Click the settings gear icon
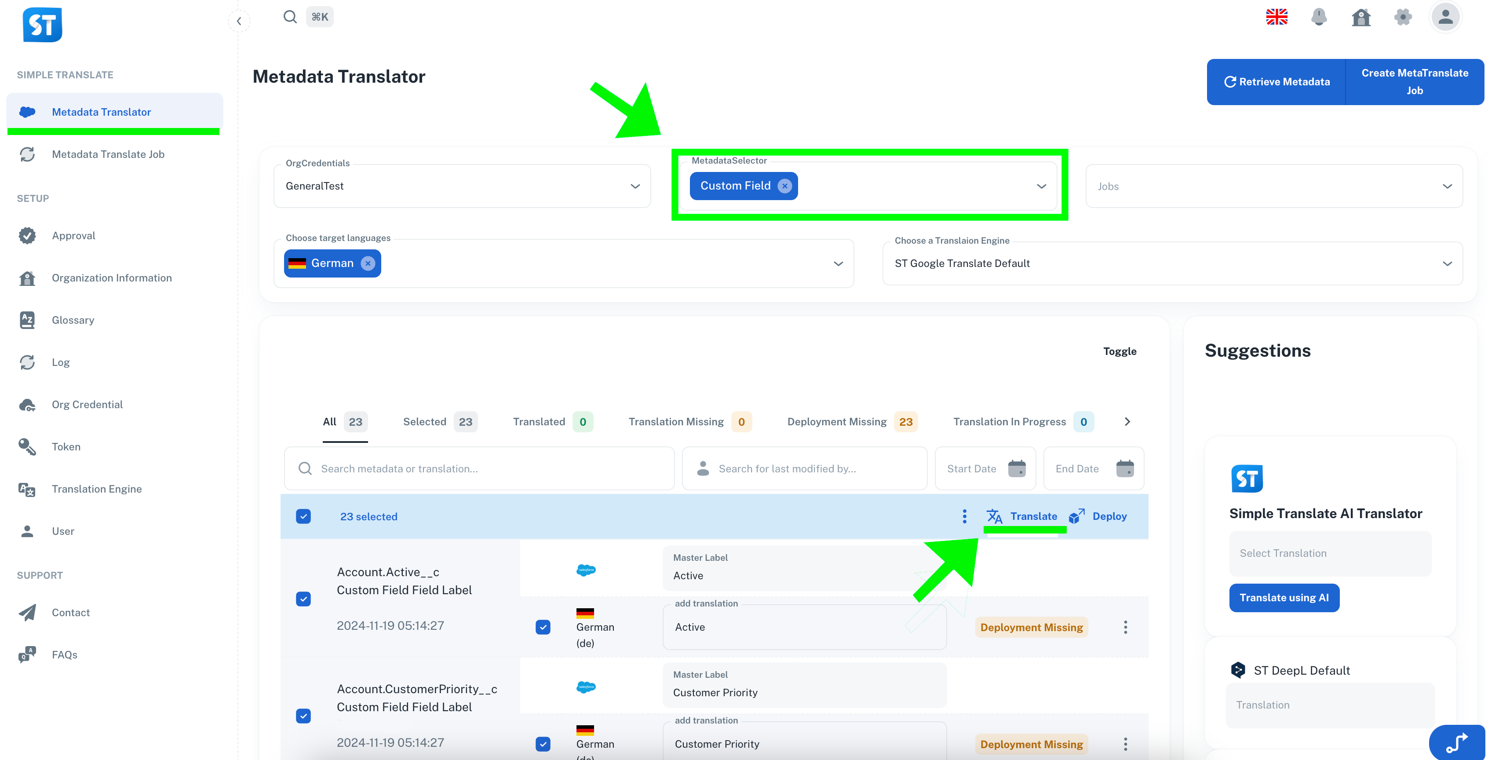The width and height of the screenshot is (1488, 760). (x=1403, y=17)
